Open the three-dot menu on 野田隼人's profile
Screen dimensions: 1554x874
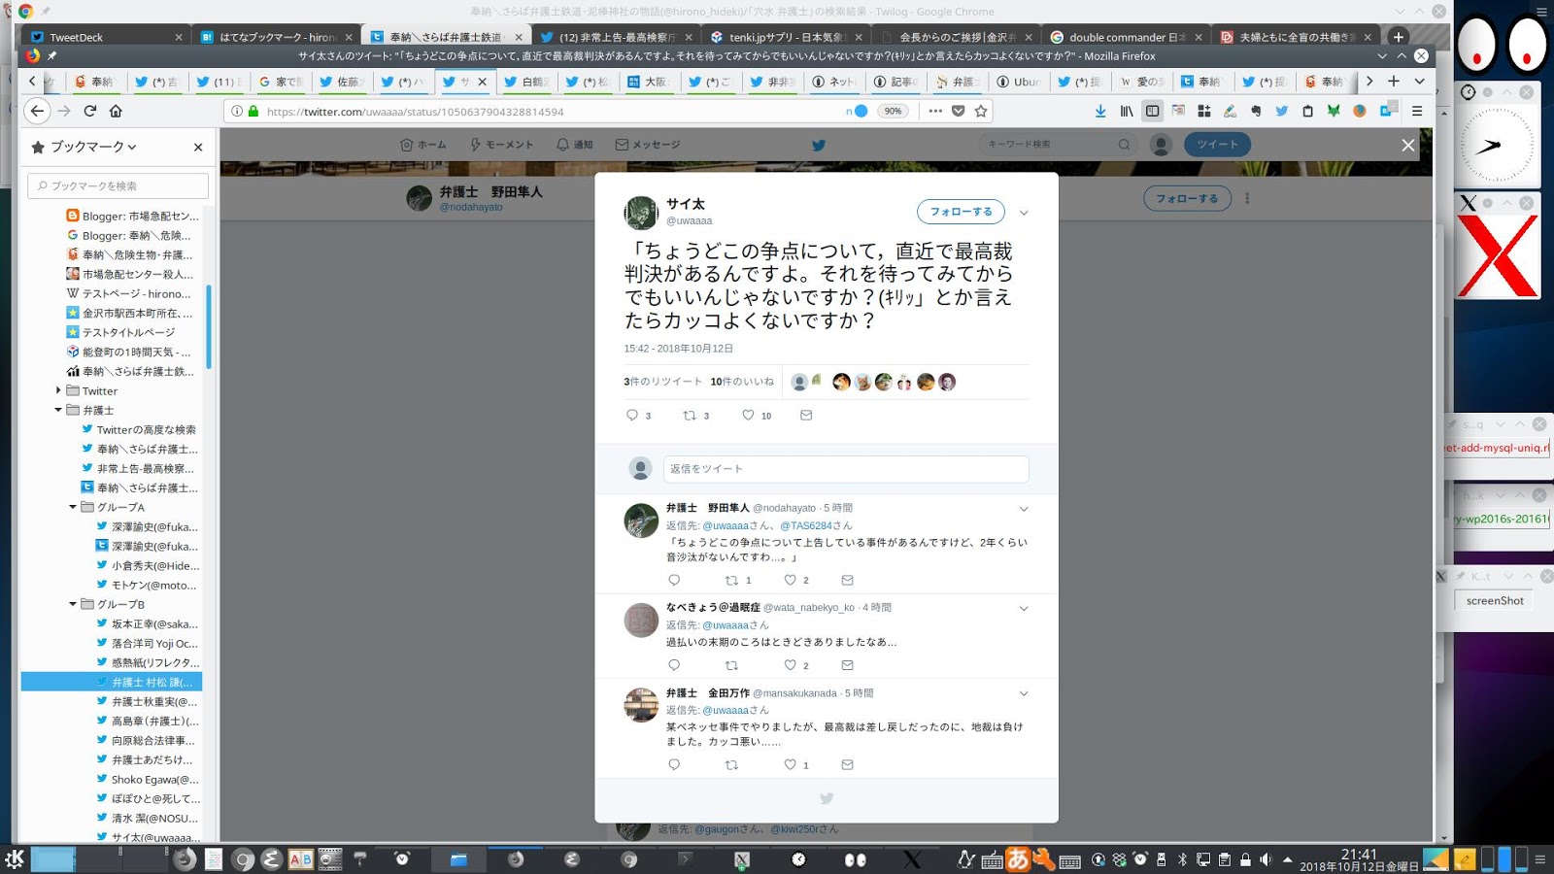(x=1247, y=199)
